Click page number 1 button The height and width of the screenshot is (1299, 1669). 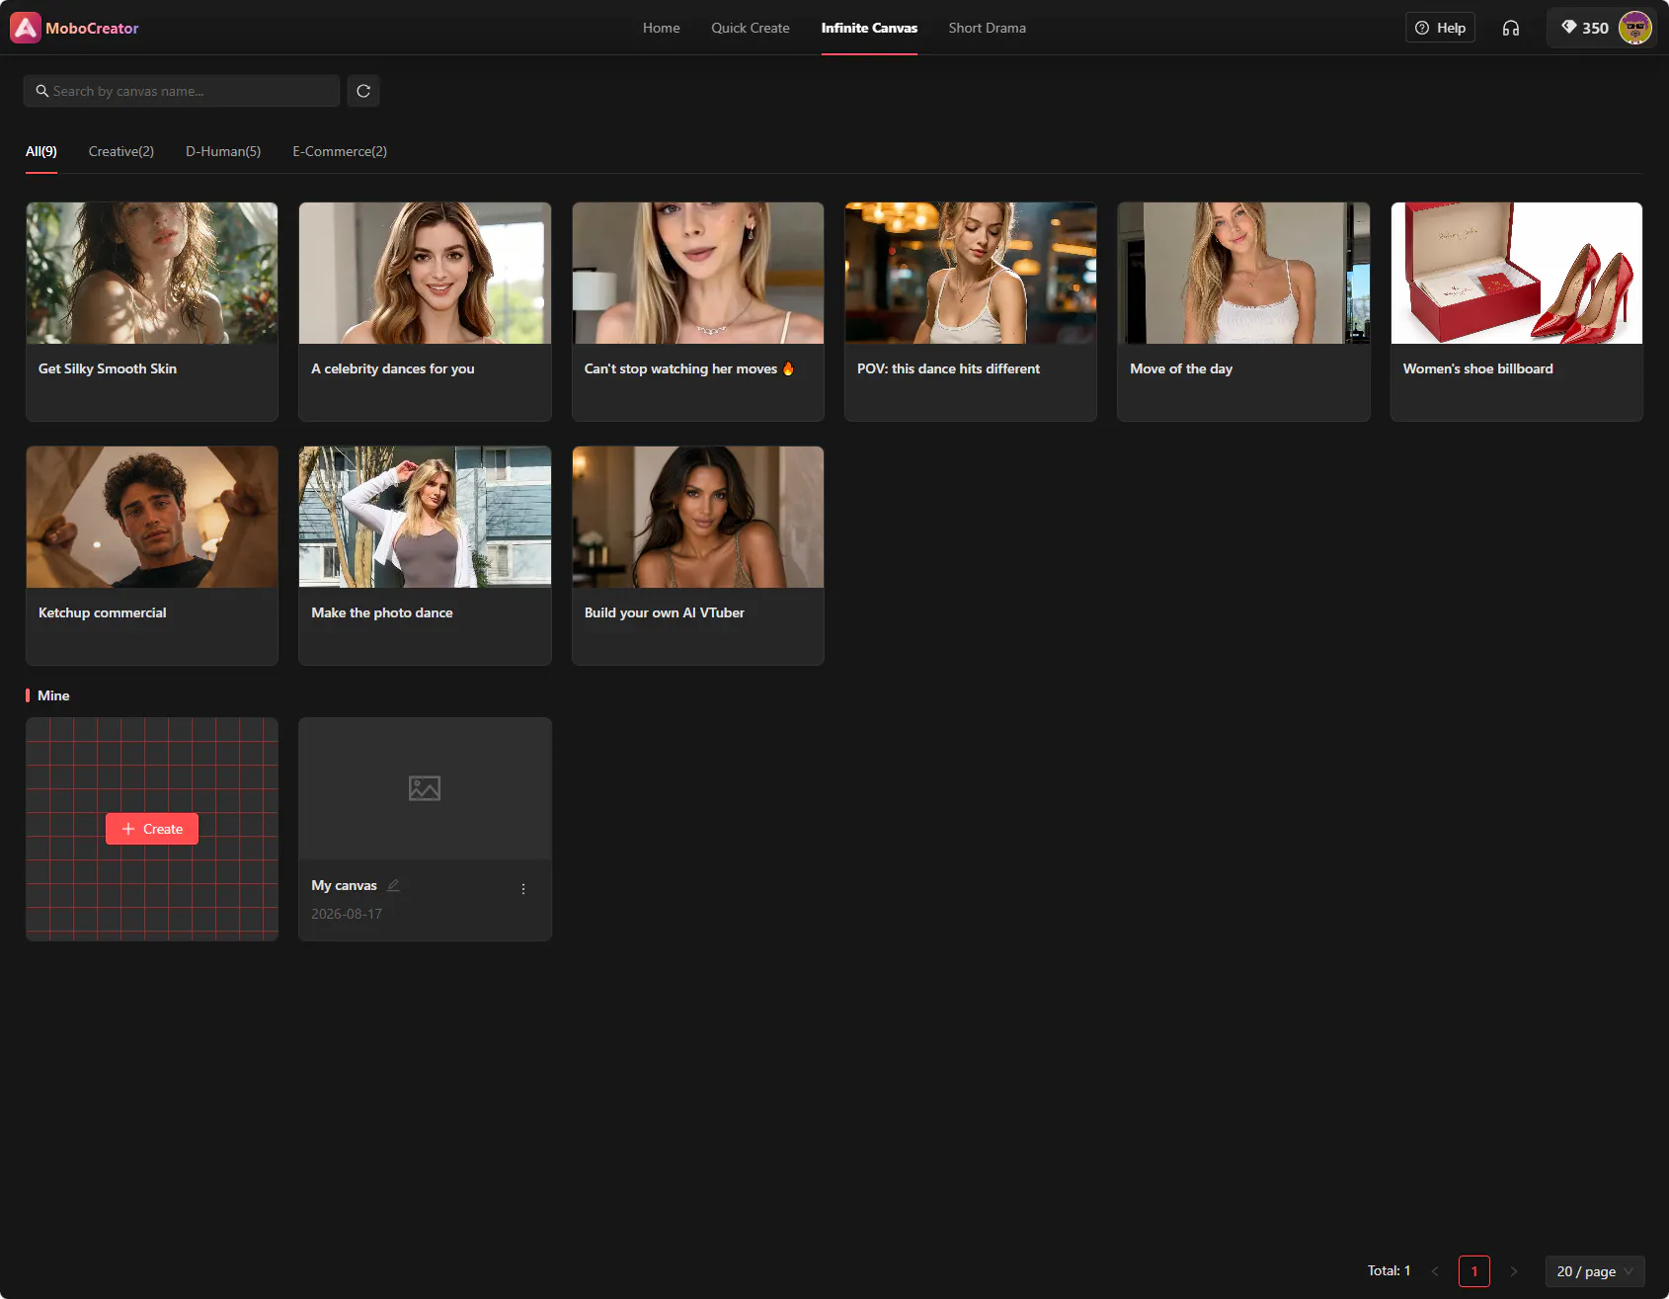coord(1474,1271)
